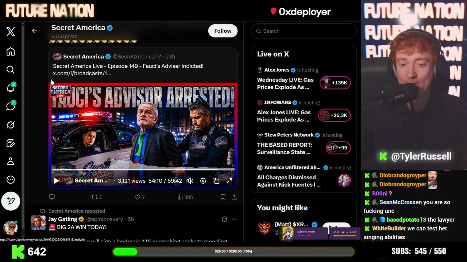Open video settings gear

(203, 180)
